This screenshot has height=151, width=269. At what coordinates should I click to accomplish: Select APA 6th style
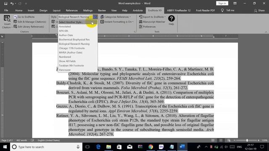(x=77, y=31)
